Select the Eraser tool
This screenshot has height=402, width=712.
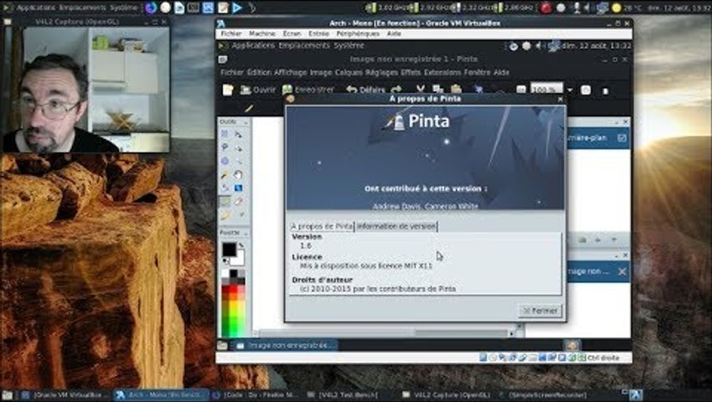(239, 201)
